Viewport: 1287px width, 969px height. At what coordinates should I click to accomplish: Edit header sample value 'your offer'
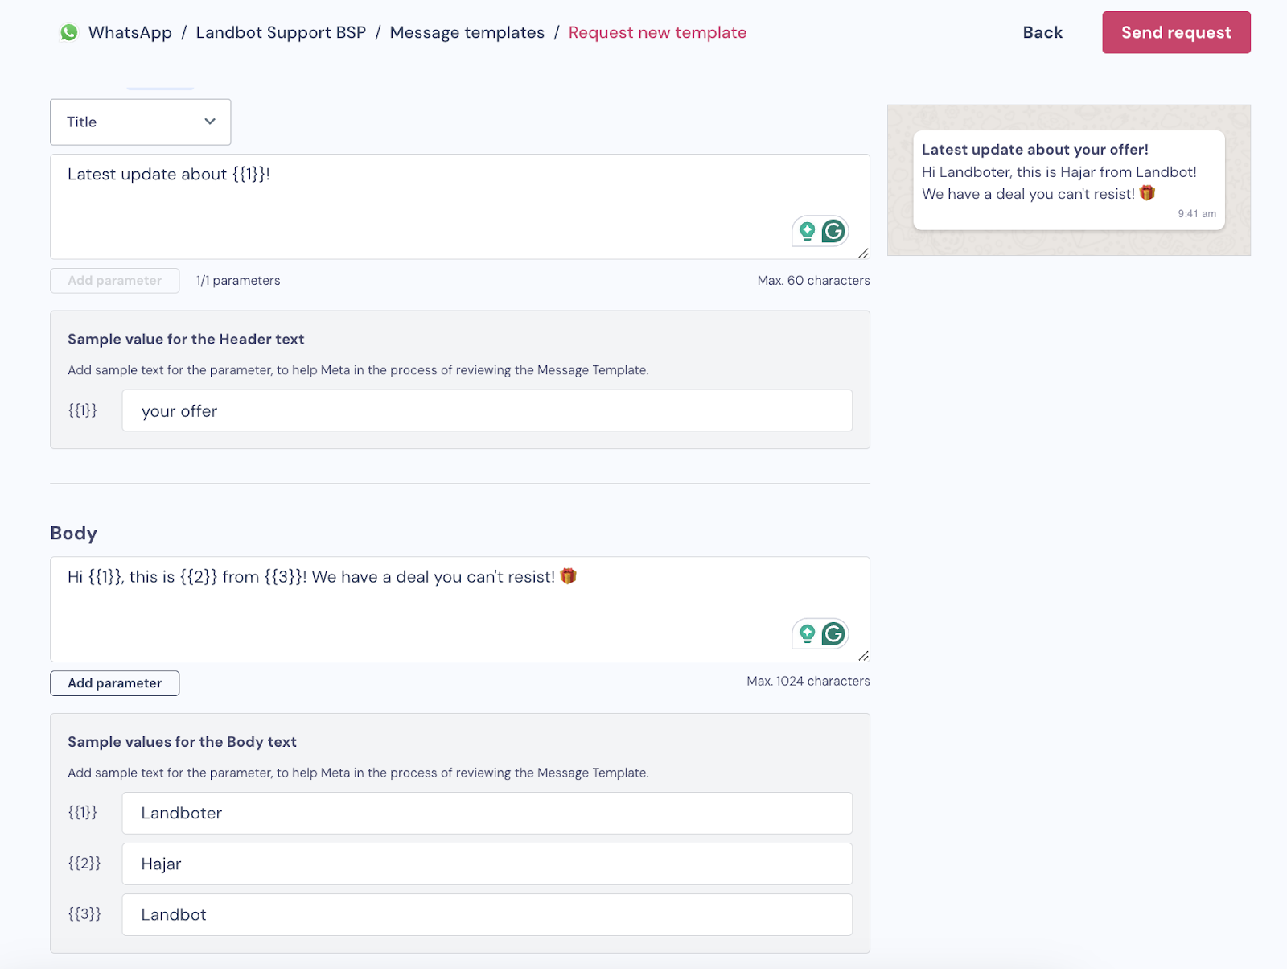487,410
